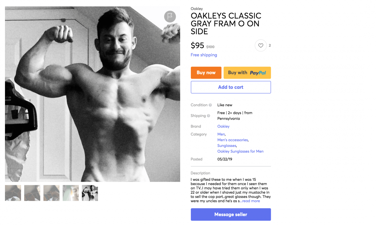Open the Sunglasses category link
The width and height of the screenshot is (376, 225).
point(227,145)
